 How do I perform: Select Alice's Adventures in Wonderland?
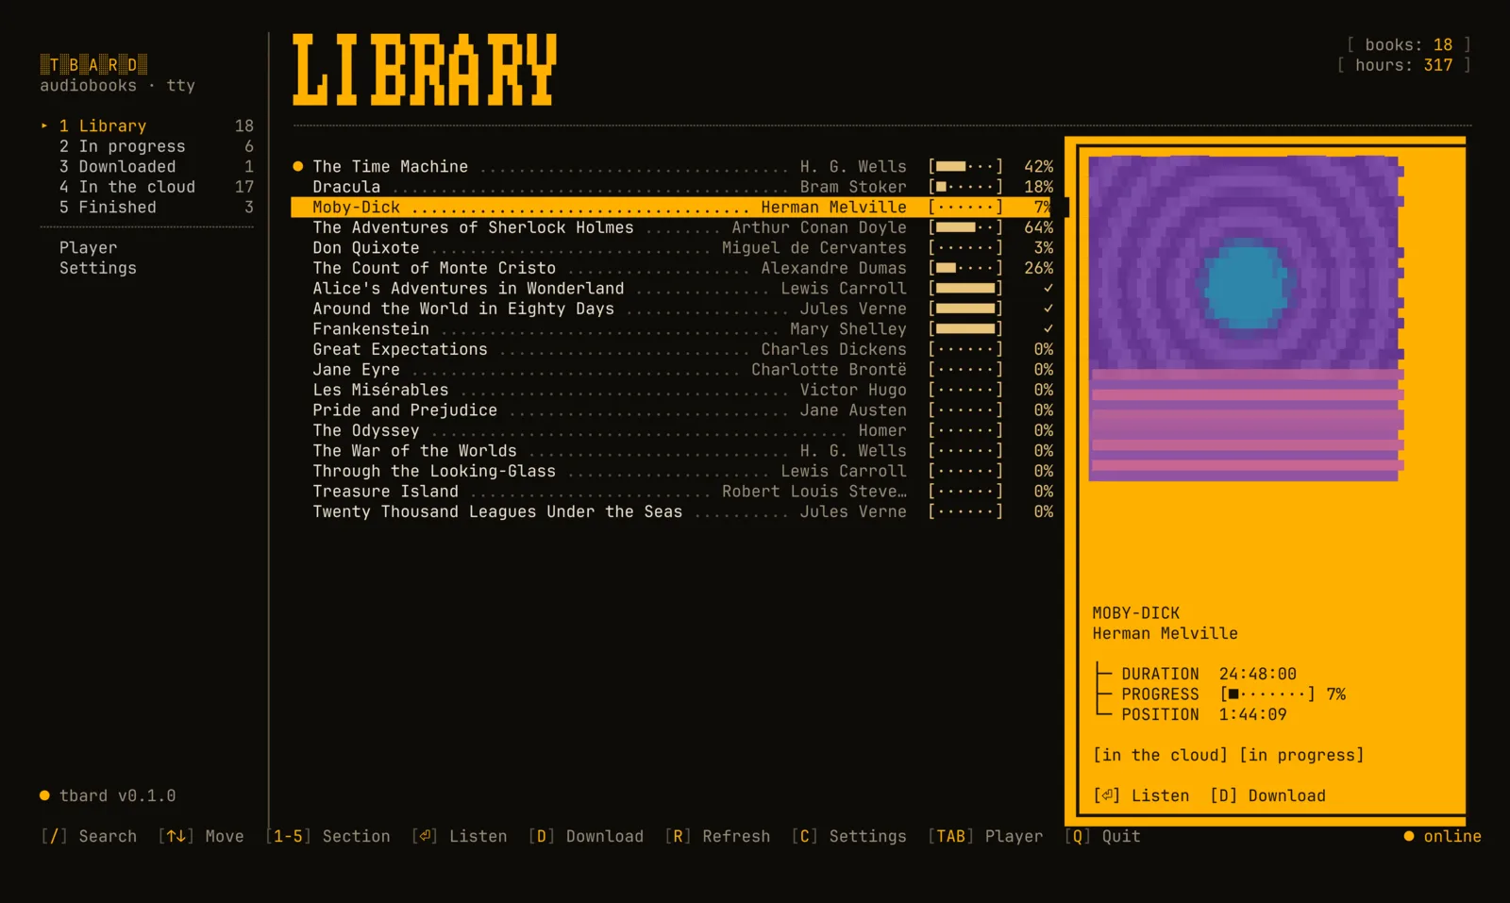tap(673, 288)
